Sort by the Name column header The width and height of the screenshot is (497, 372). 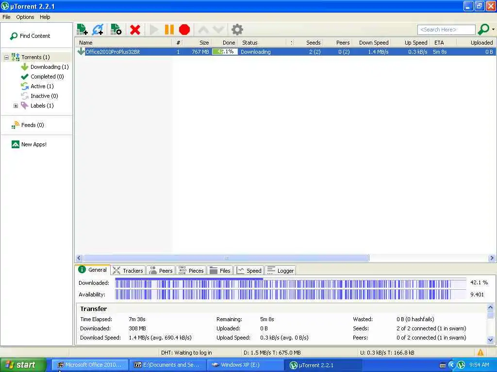point(124,43)
